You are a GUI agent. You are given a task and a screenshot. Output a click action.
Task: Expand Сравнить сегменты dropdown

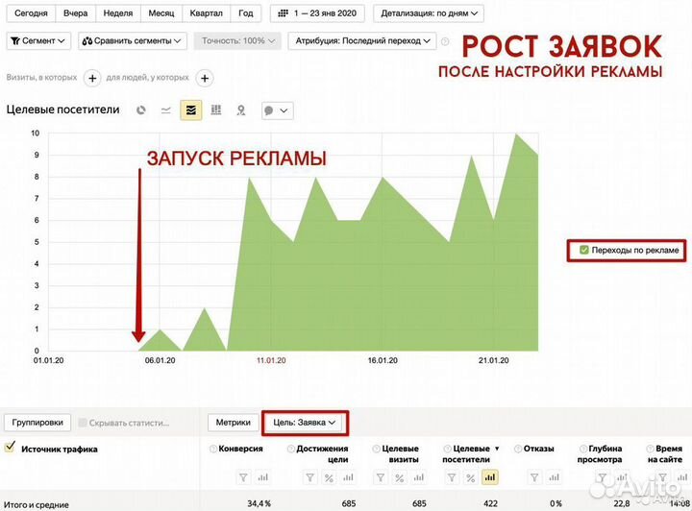(x=133, y=41)
